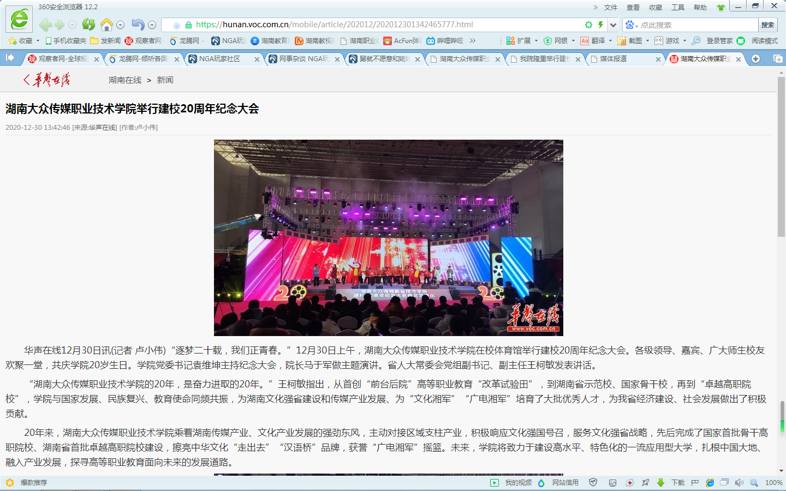Open the 工具 menu
This screenshot has height=491, width=786.
tap(677, 8)
